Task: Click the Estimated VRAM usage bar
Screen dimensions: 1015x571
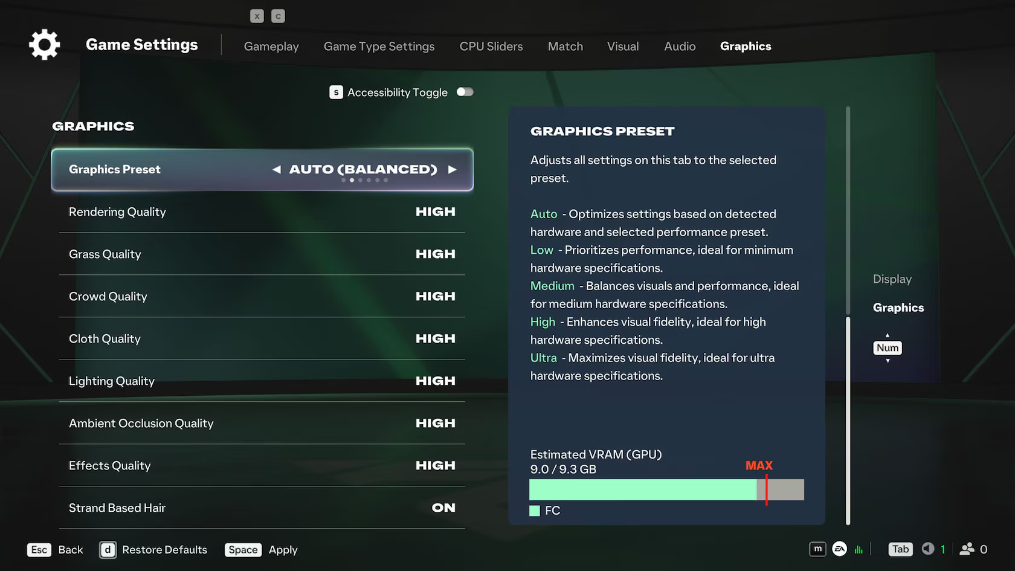Action: [666, 490]
